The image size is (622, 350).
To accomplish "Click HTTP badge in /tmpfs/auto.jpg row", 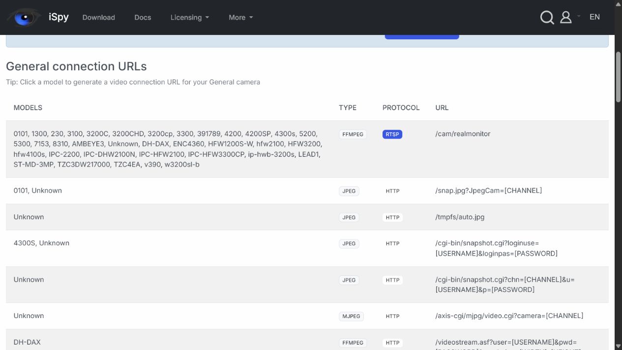I will click(x=392, y=217).
